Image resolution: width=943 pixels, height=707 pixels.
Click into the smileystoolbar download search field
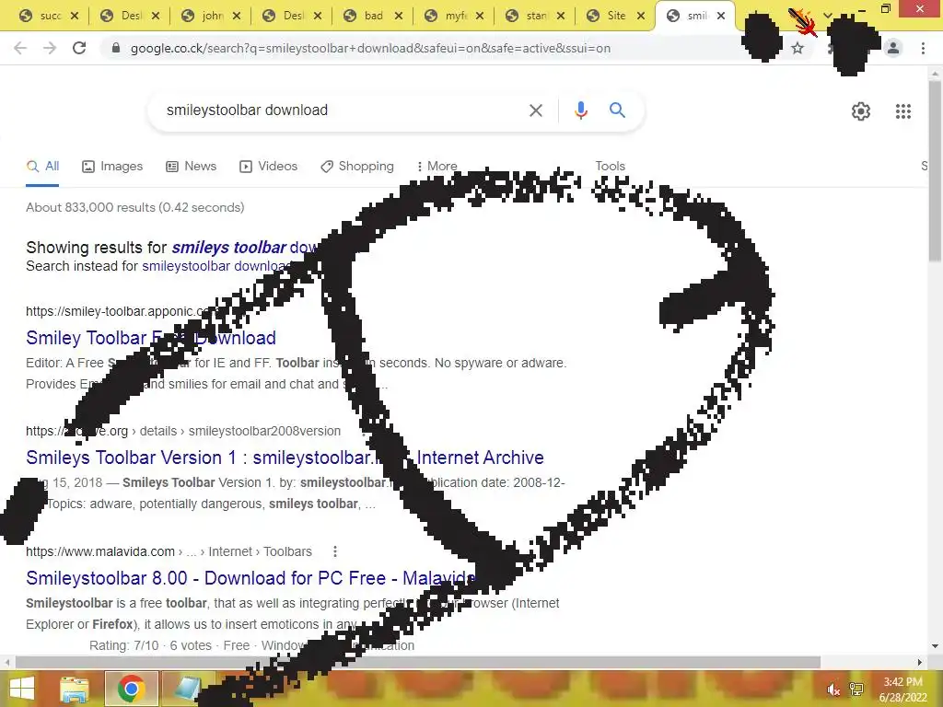[x=340, y=110]
